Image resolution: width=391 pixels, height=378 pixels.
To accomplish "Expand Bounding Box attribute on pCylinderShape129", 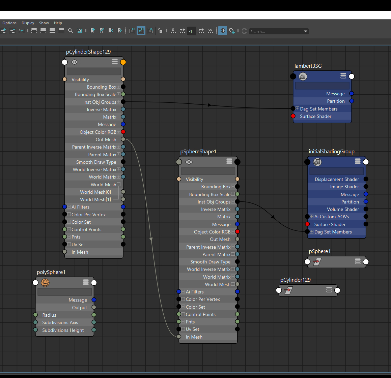I will coord(118,87).
